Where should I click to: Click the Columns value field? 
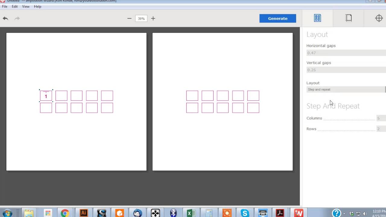coord(381,118)
